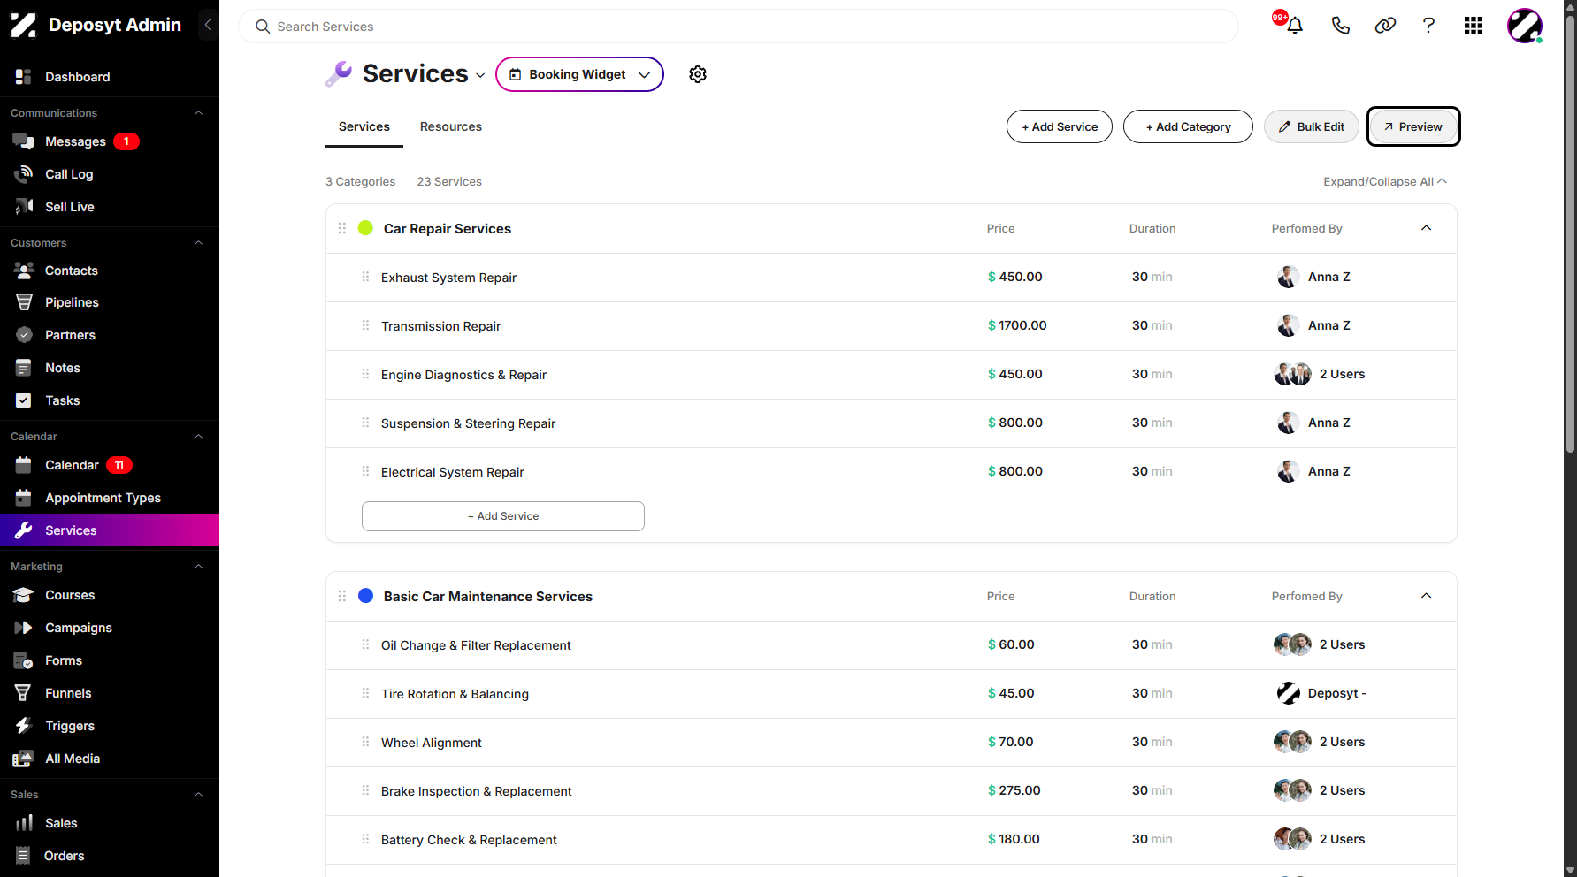
Task: Click Car Repair Services green color dot
Action: point(365,228)
